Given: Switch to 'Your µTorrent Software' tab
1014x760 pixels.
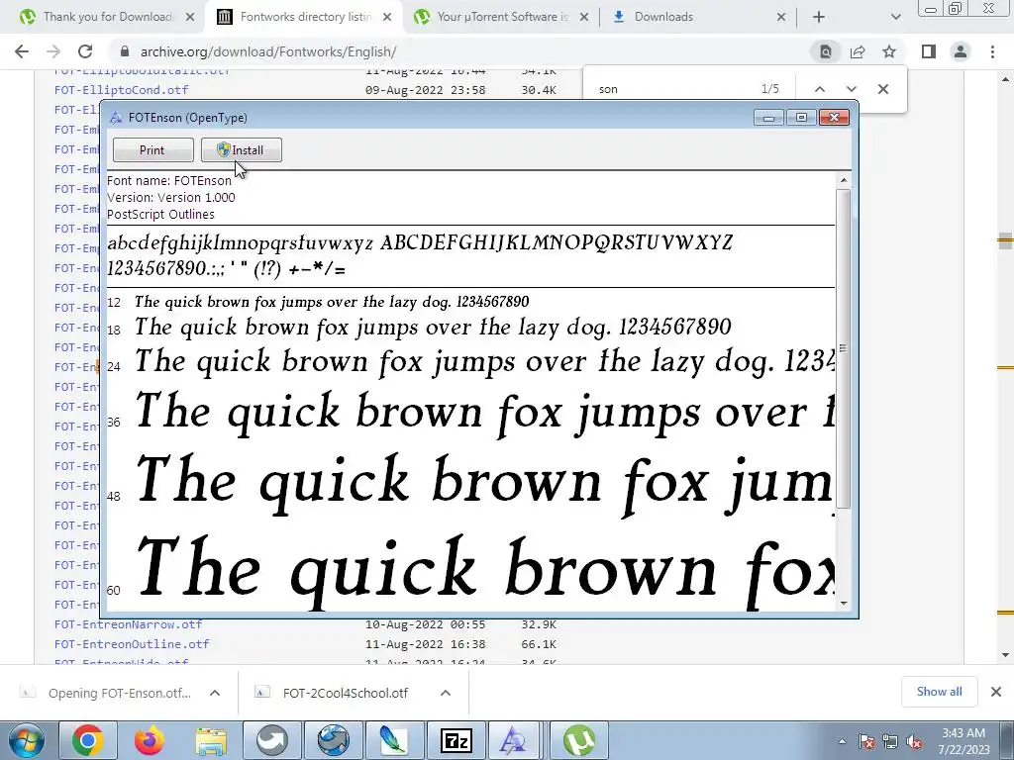Looking at the screenshot, I should pos(501,17).
